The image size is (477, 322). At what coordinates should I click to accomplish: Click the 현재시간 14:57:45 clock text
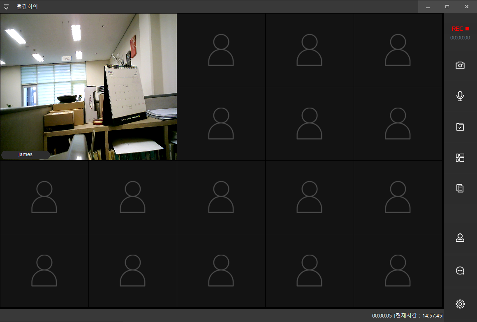point(419,316)
